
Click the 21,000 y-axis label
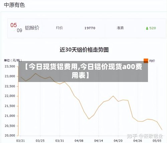10,116
